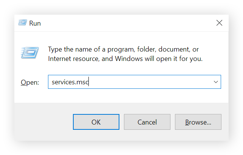This screenshot has width=243, height=155.
Task: Click the "Type the name of a program" line
Action: click(x=123, y=50)
